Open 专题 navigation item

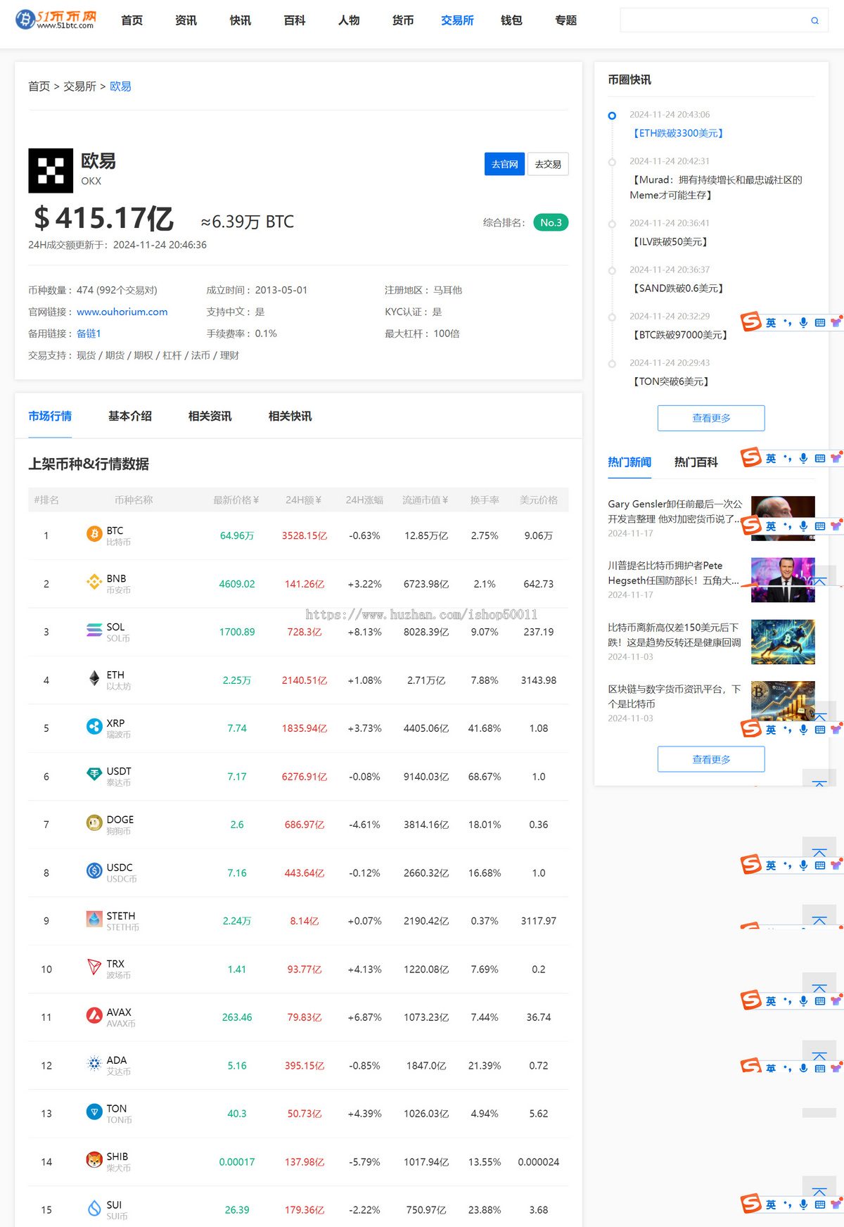[566, 20]
